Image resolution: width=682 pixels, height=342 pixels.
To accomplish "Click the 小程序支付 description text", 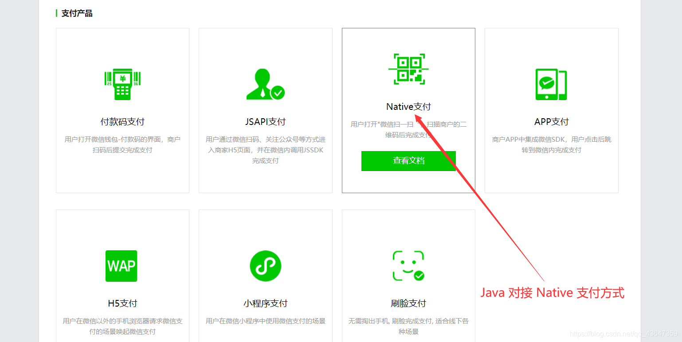I will pyautogui.click(x=266, y=321).
